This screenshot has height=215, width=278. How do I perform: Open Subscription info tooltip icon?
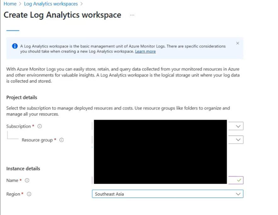(40, 126)
